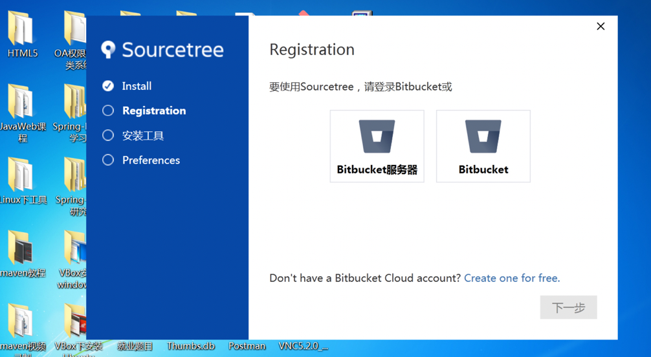Click the Thumbs.db desktop file label
The height and width of the screenshot is (357, 651).
191,346
